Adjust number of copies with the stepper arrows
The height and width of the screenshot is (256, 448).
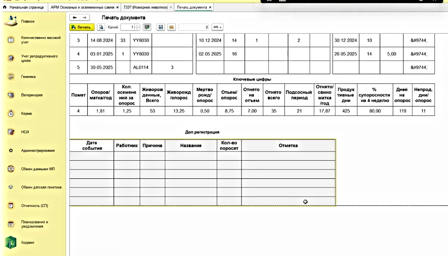137,27
